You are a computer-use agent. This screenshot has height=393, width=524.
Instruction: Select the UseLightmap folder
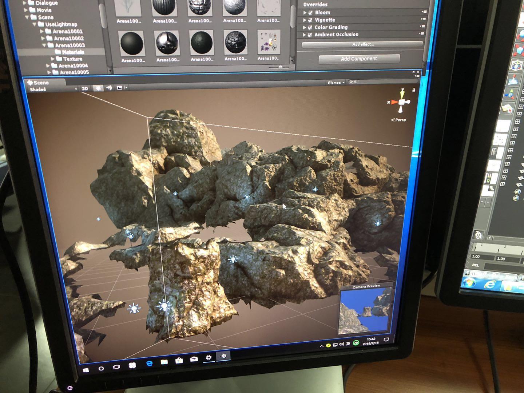[57, 24]
